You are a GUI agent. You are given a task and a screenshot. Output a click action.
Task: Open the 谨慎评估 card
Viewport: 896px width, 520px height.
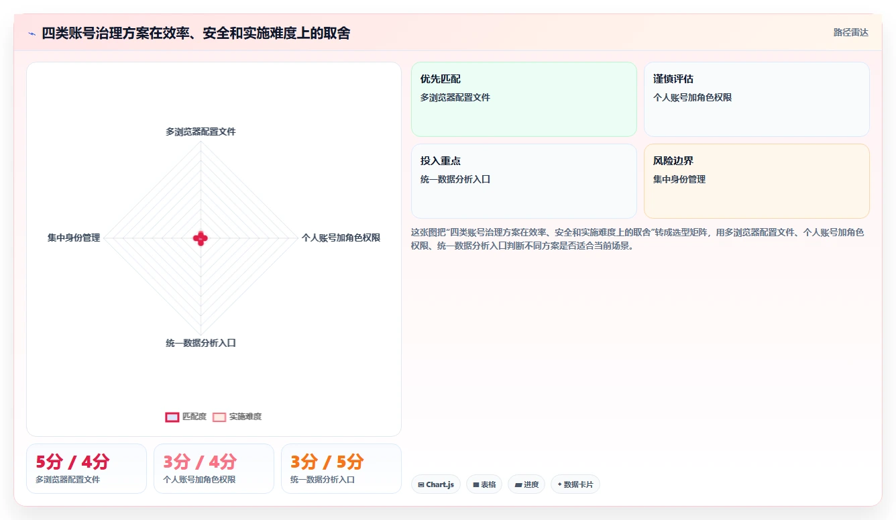click(757, 99)
